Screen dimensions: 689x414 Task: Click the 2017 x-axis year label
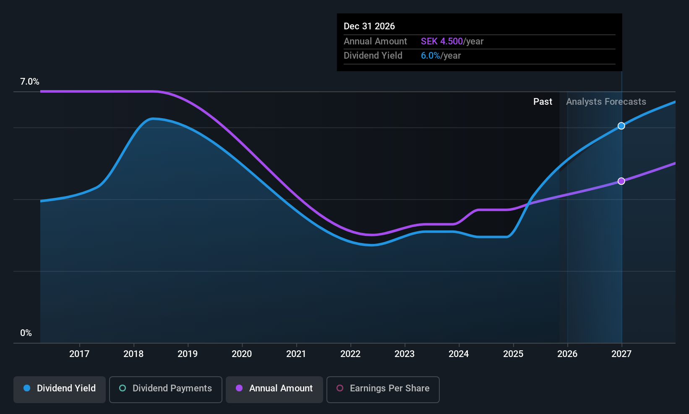[x=79, y=354]
